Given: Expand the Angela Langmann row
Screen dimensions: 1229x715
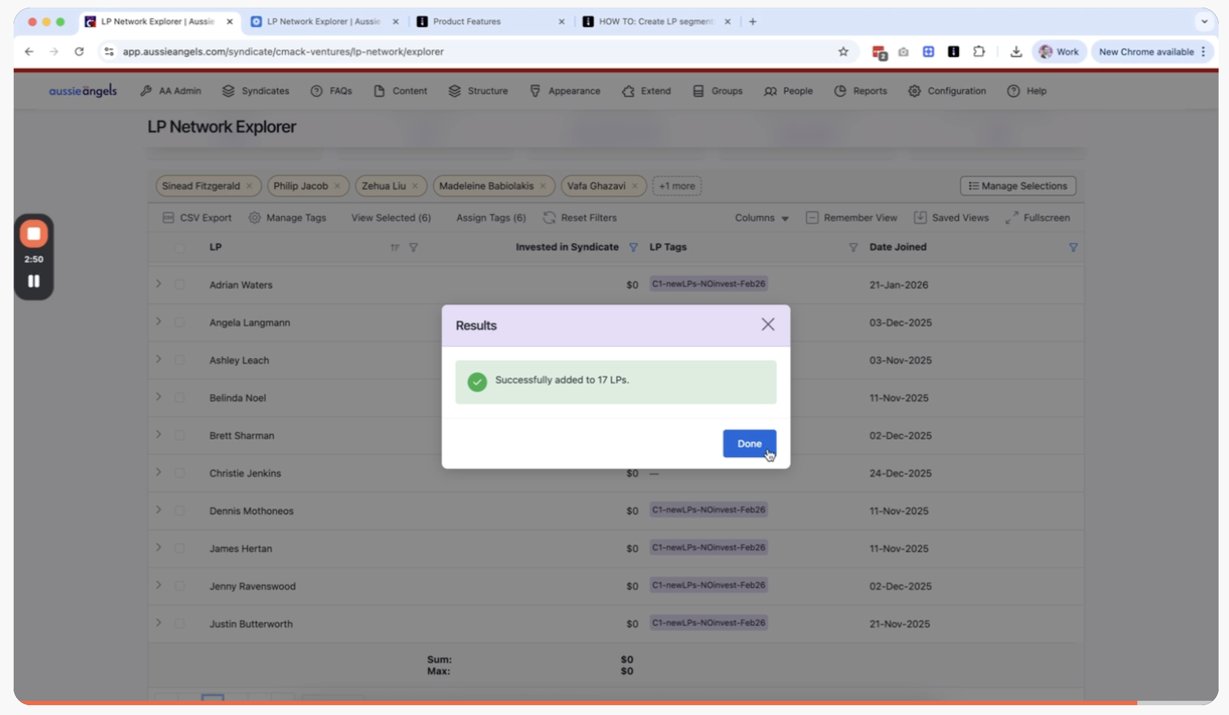Looking at the screenshot, I should pos(158,321).
